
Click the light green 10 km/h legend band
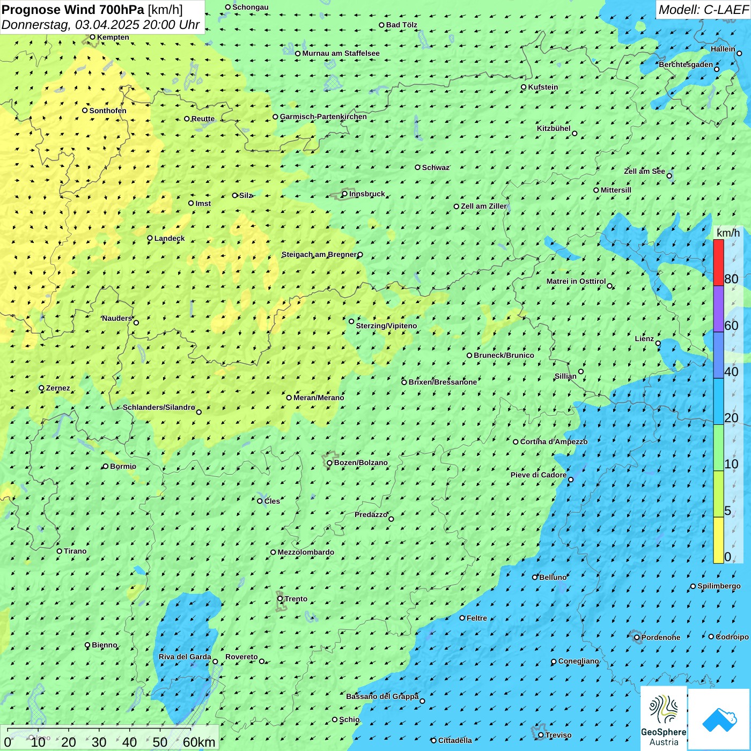click(718, 447)
